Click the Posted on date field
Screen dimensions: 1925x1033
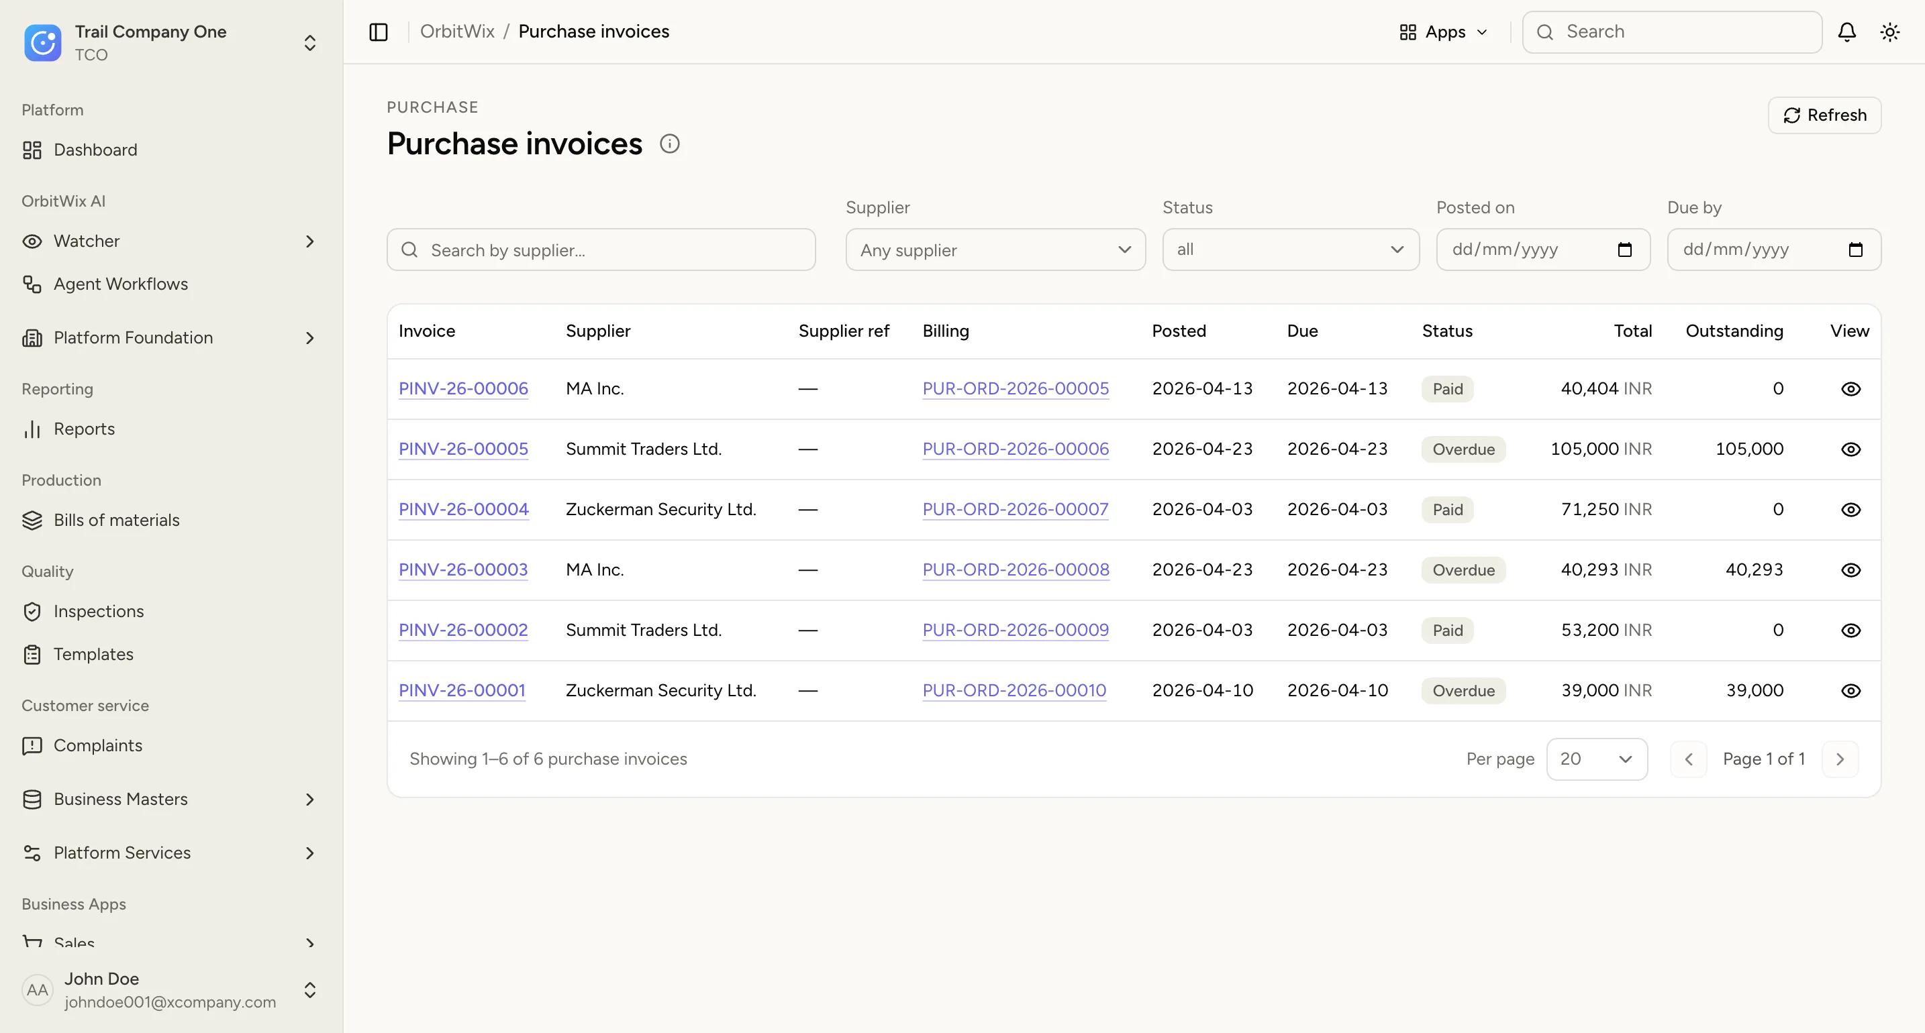pyautogui.click(x=1543, y=250)
